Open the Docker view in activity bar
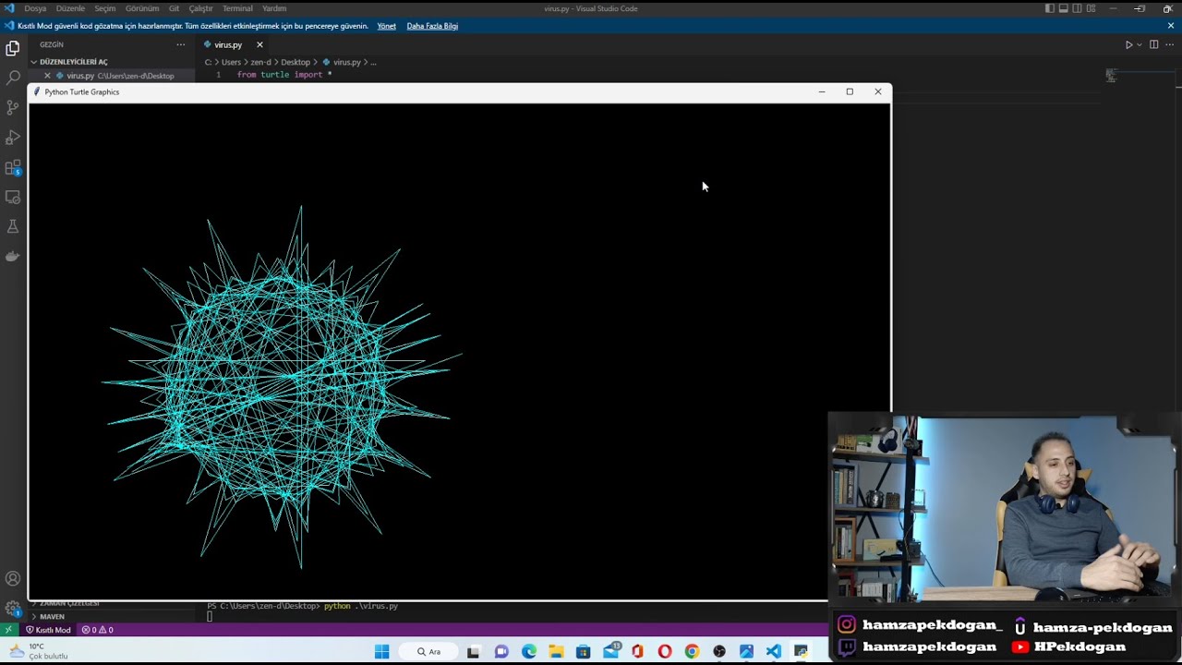The width and height of the screenshot is (1182, 665). coord(13,256)
